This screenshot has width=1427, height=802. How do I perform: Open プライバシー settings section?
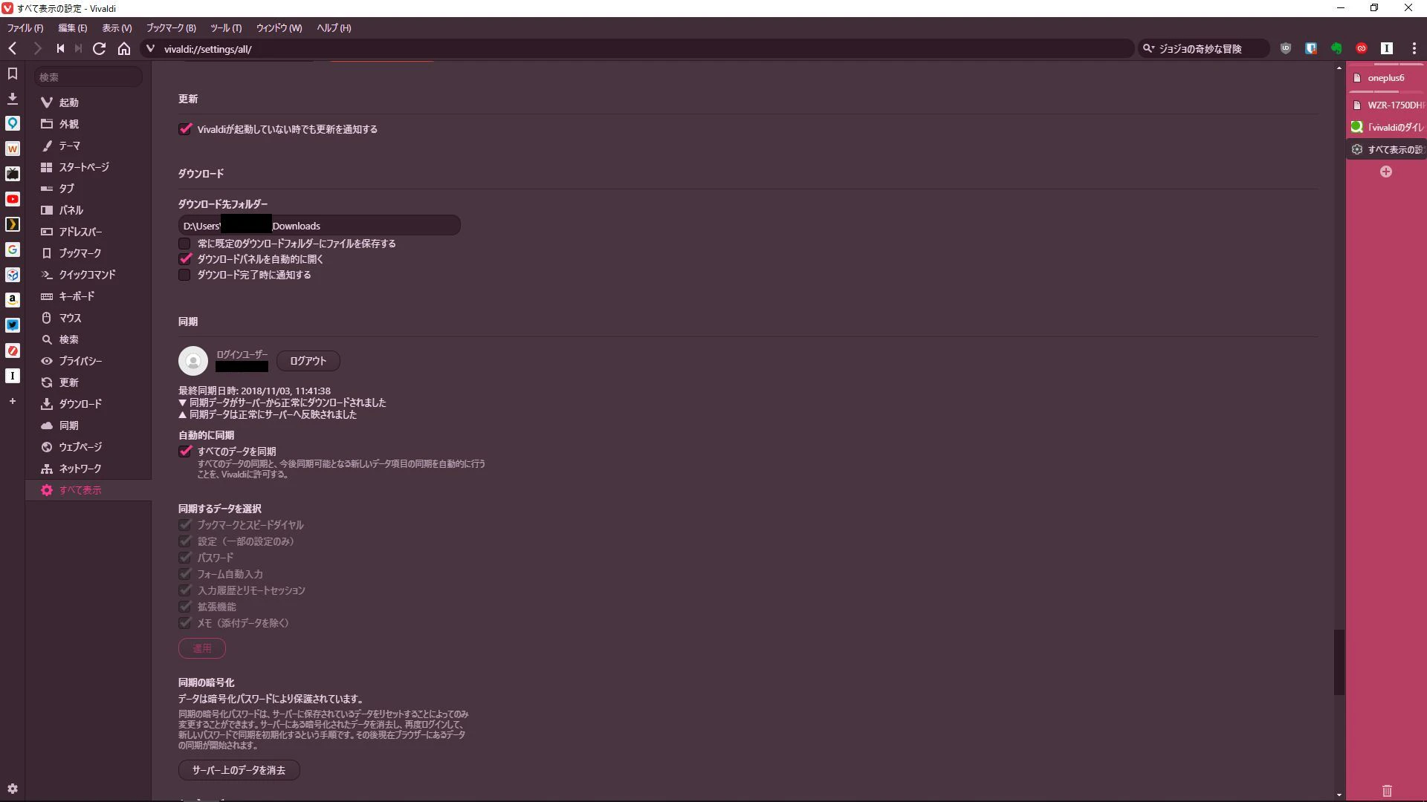pos(88,361)
